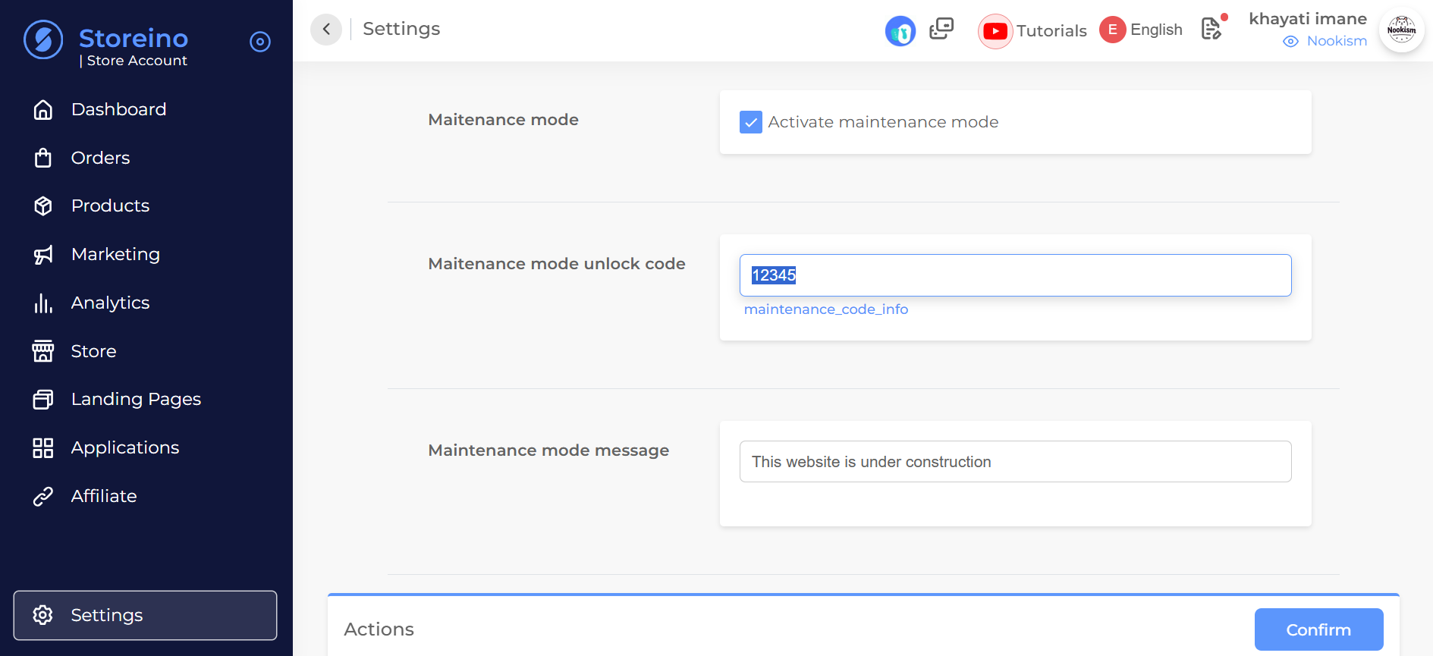The width and height of the screenshot is (1433, 656).
Task: Toggle the sidebar collapse circle icon
Action: (260, 42)
